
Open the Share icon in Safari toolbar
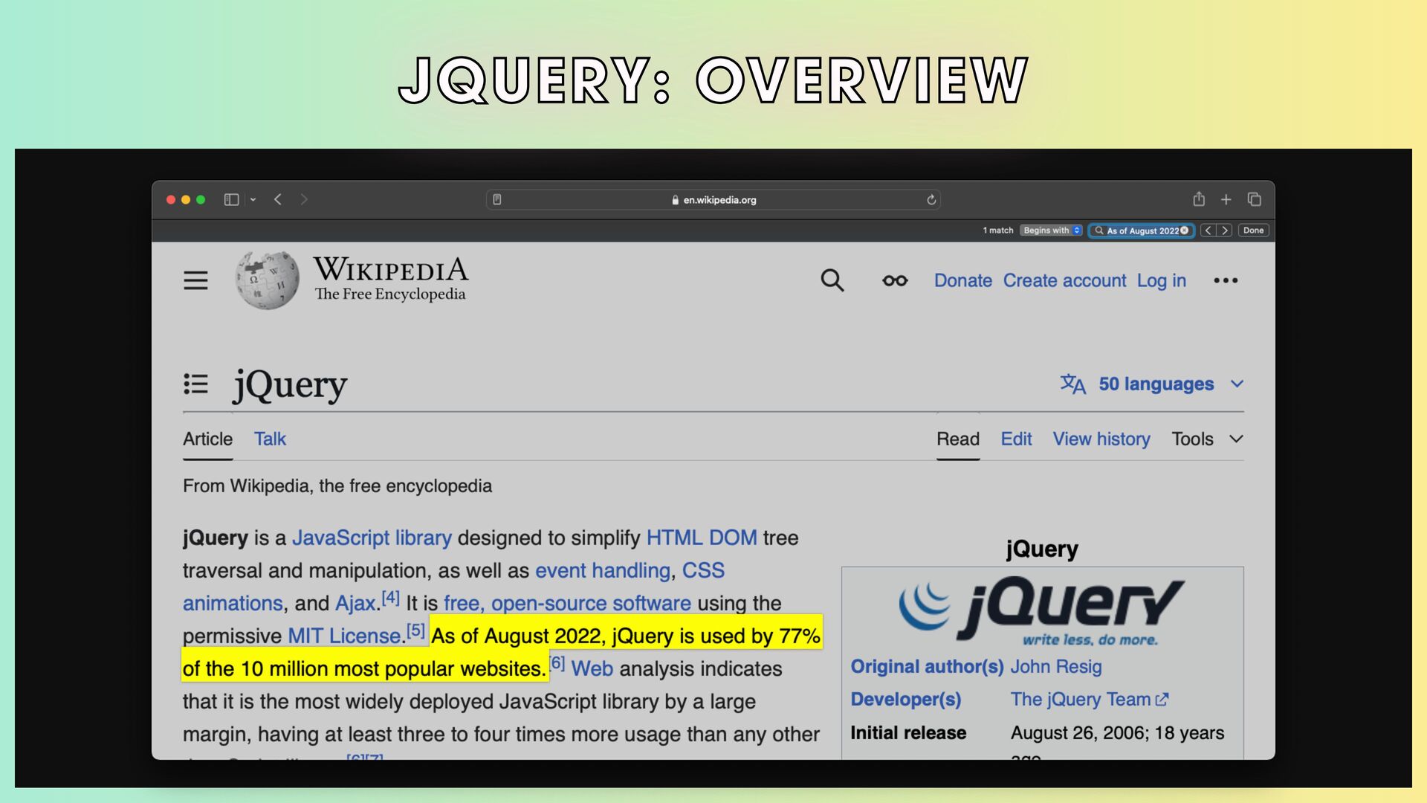[x=1199, y=199]
